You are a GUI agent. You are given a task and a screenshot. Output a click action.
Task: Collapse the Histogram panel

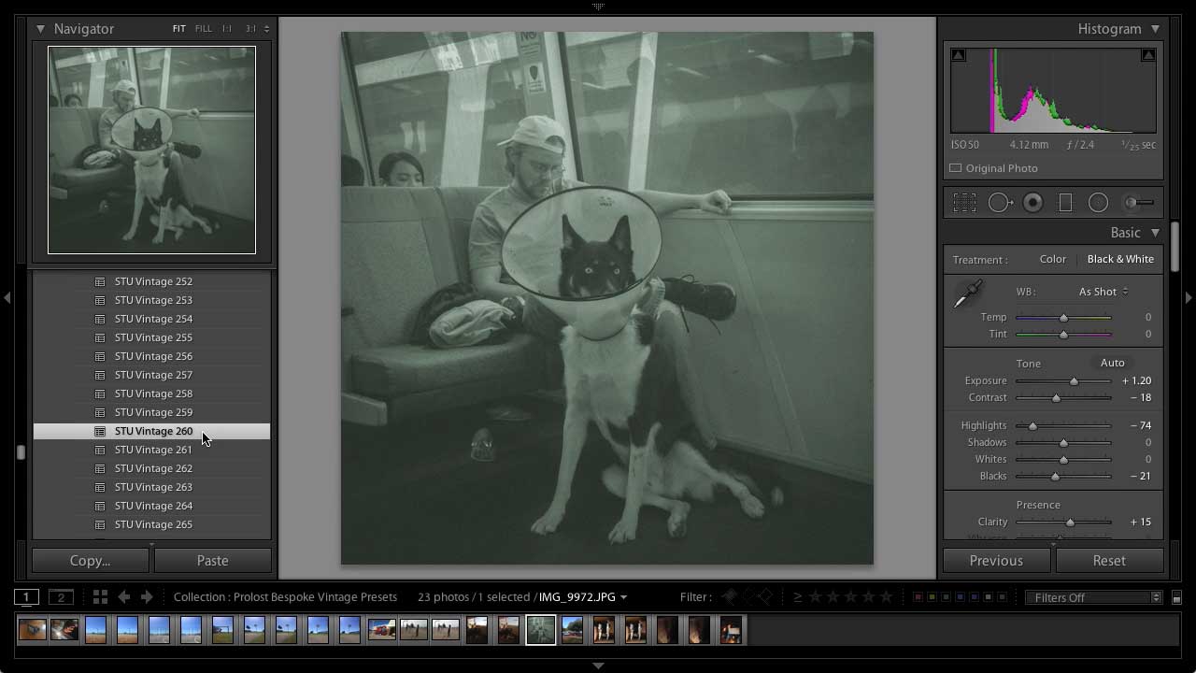[x=1155, y=29]
